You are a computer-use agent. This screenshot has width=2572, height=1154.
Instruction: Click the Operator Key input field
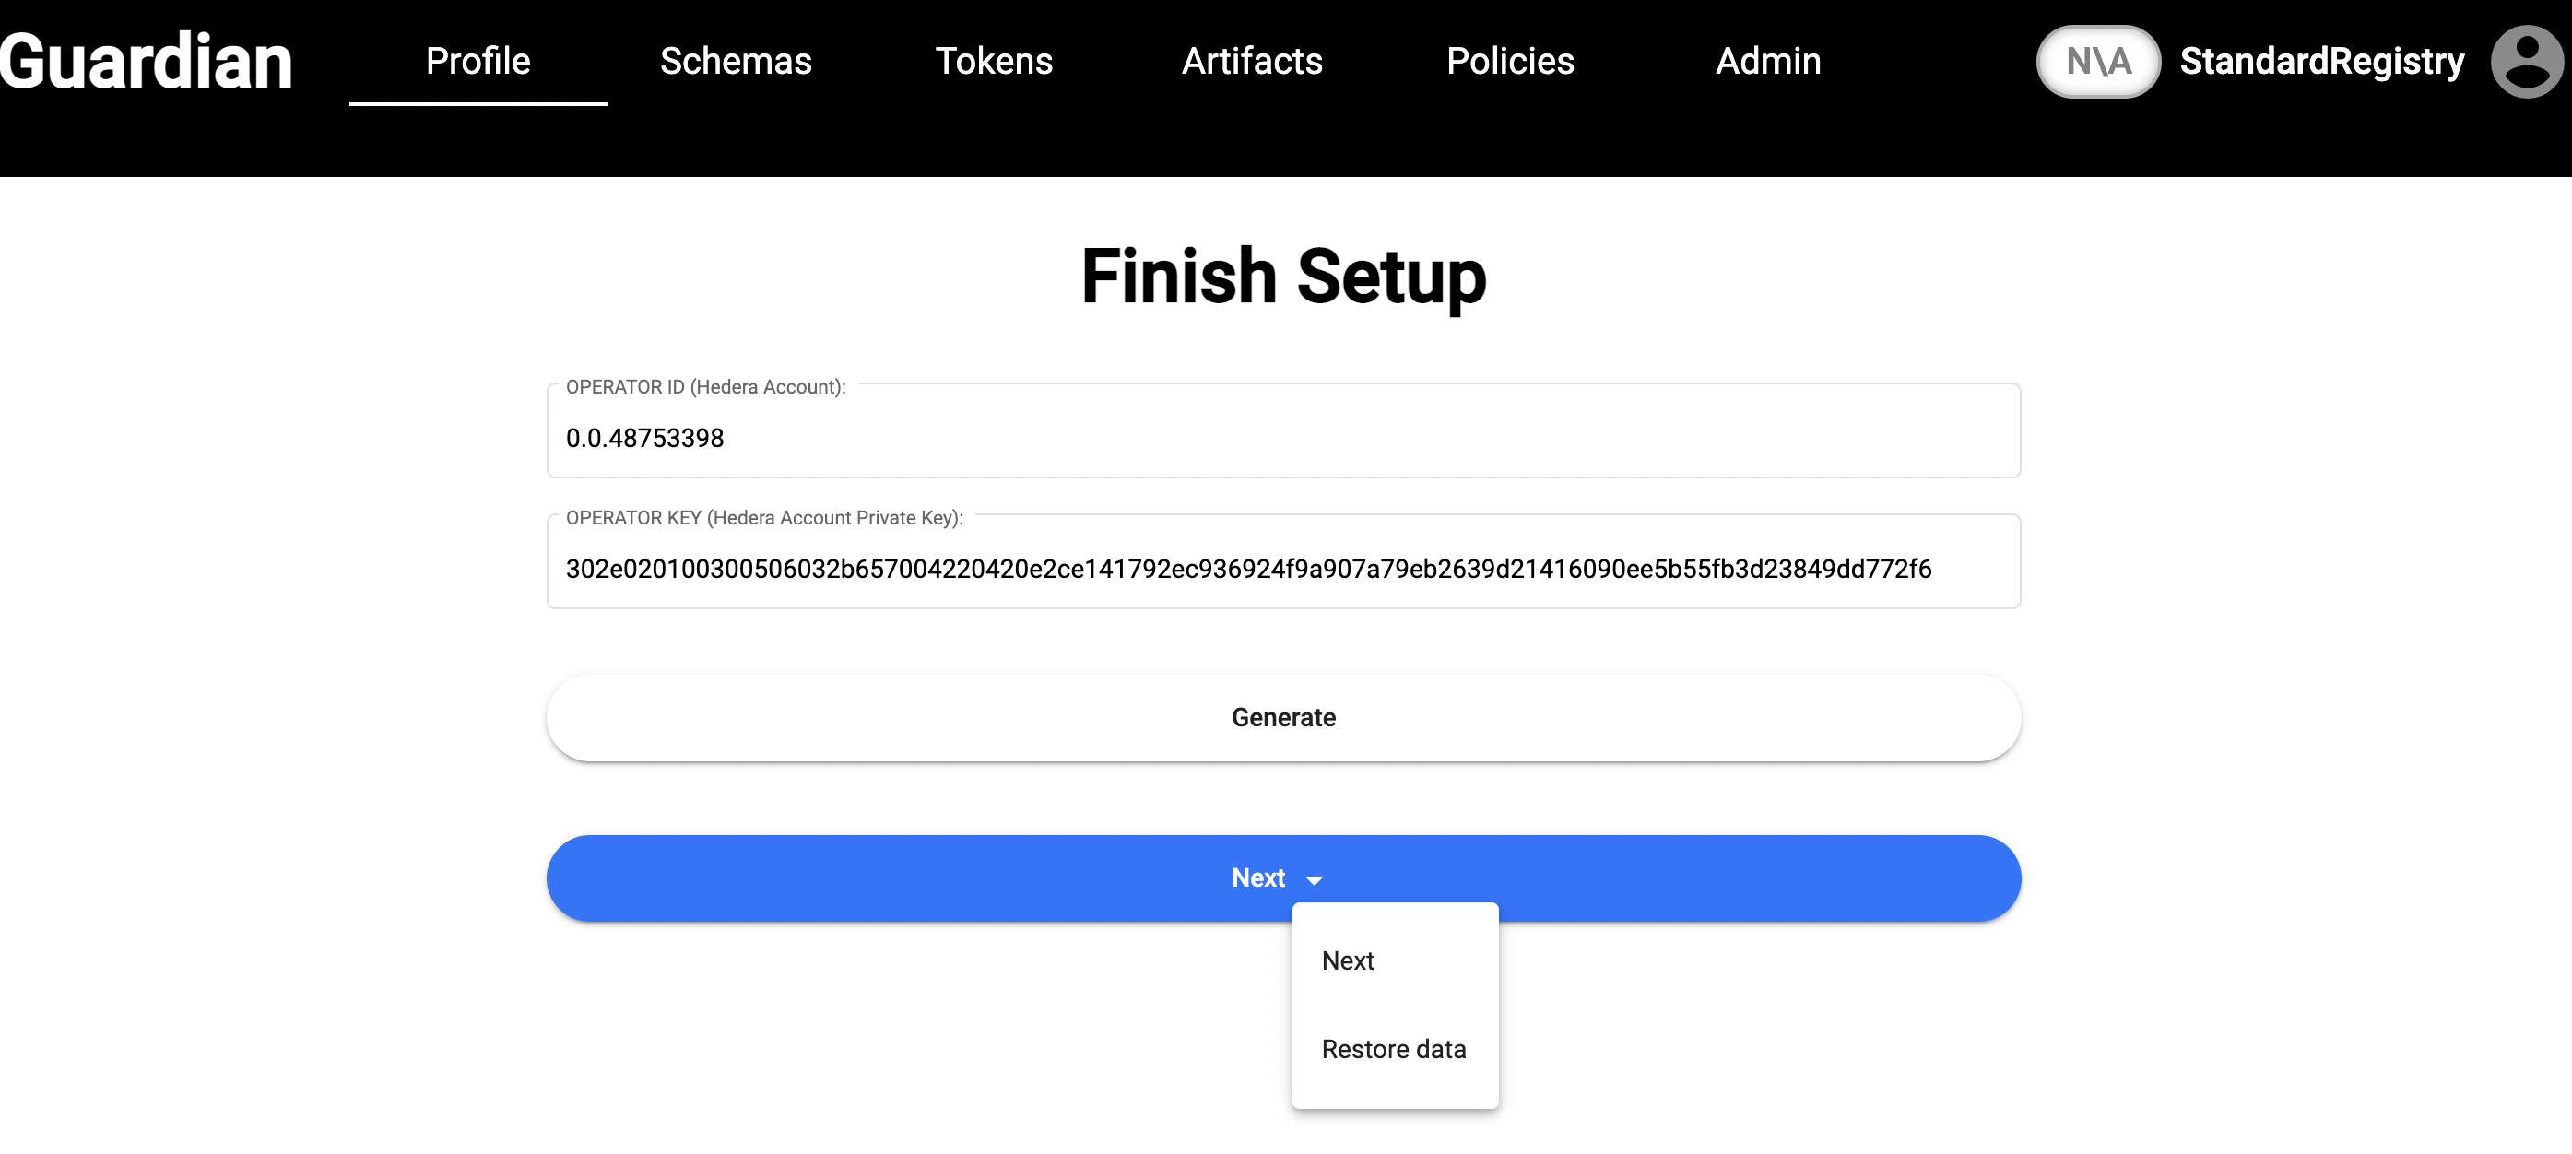tap(1283, 569)
